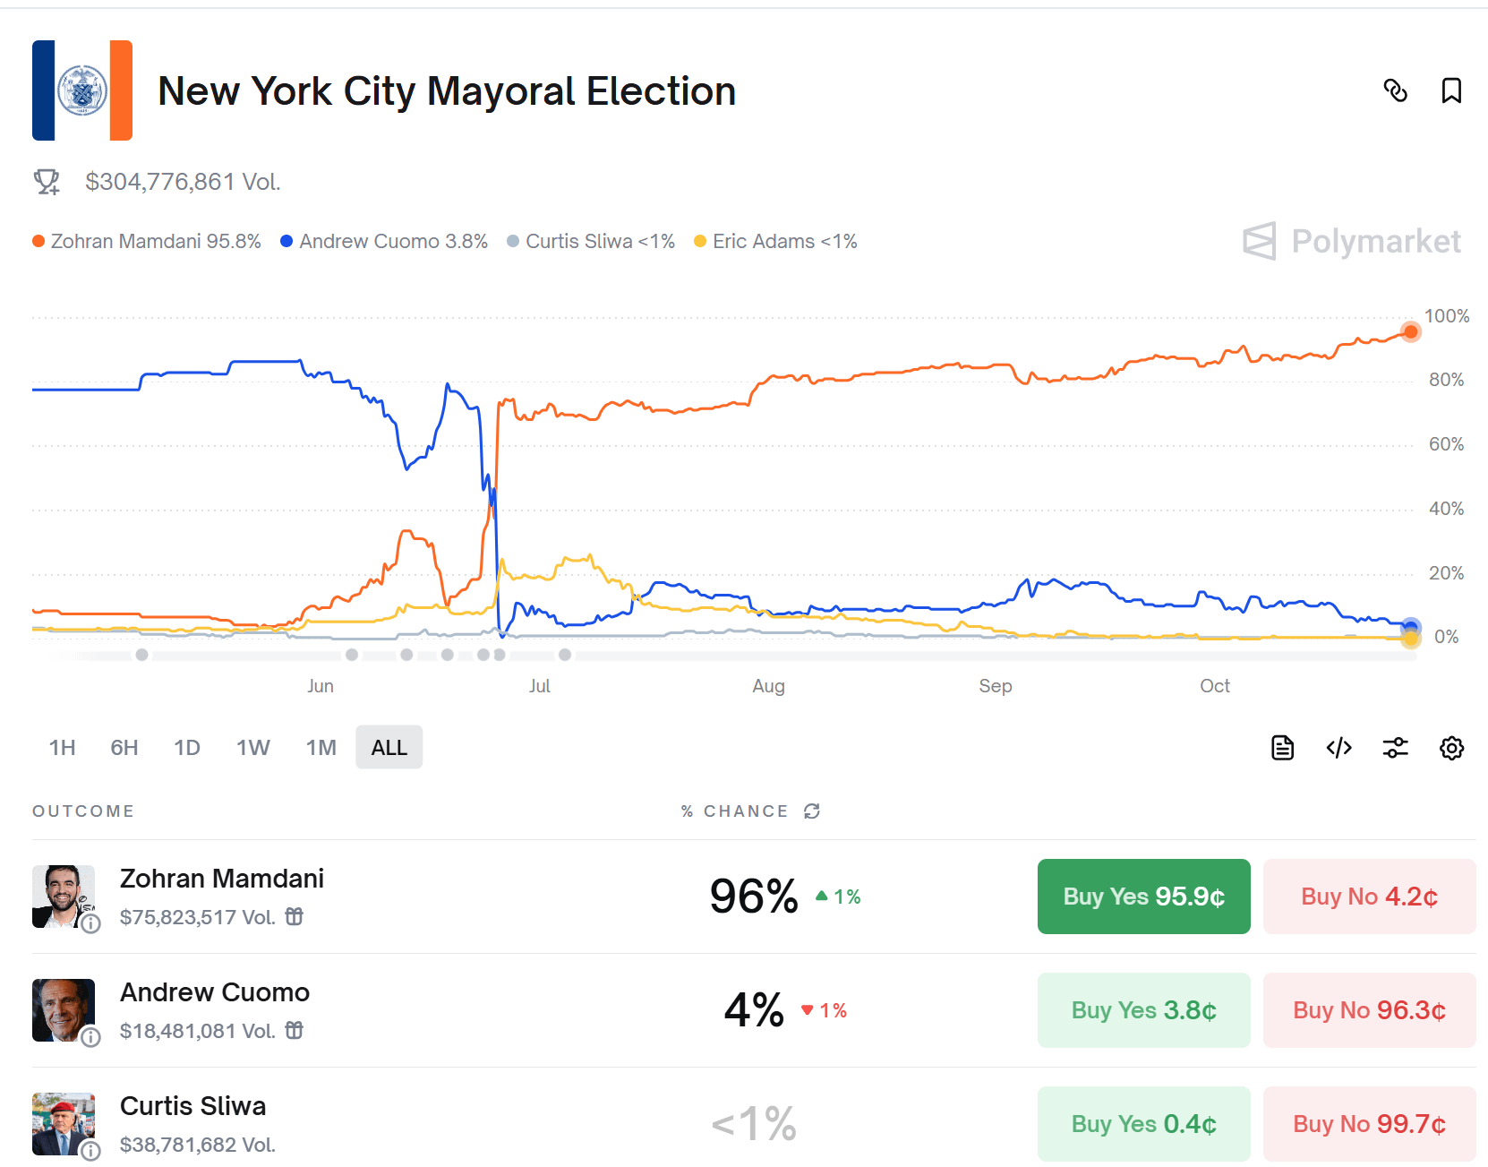
Task: Switch chart to 1W range
Action: click(x=253, y=747)
